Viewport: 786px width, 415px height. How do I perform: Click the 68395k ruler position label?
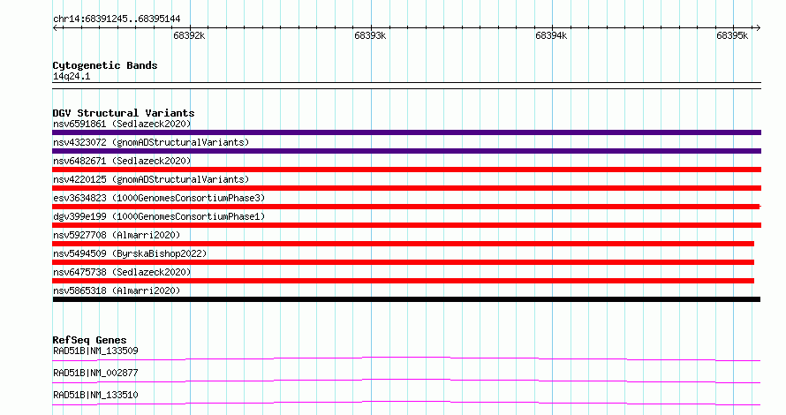tap(732, 35)
